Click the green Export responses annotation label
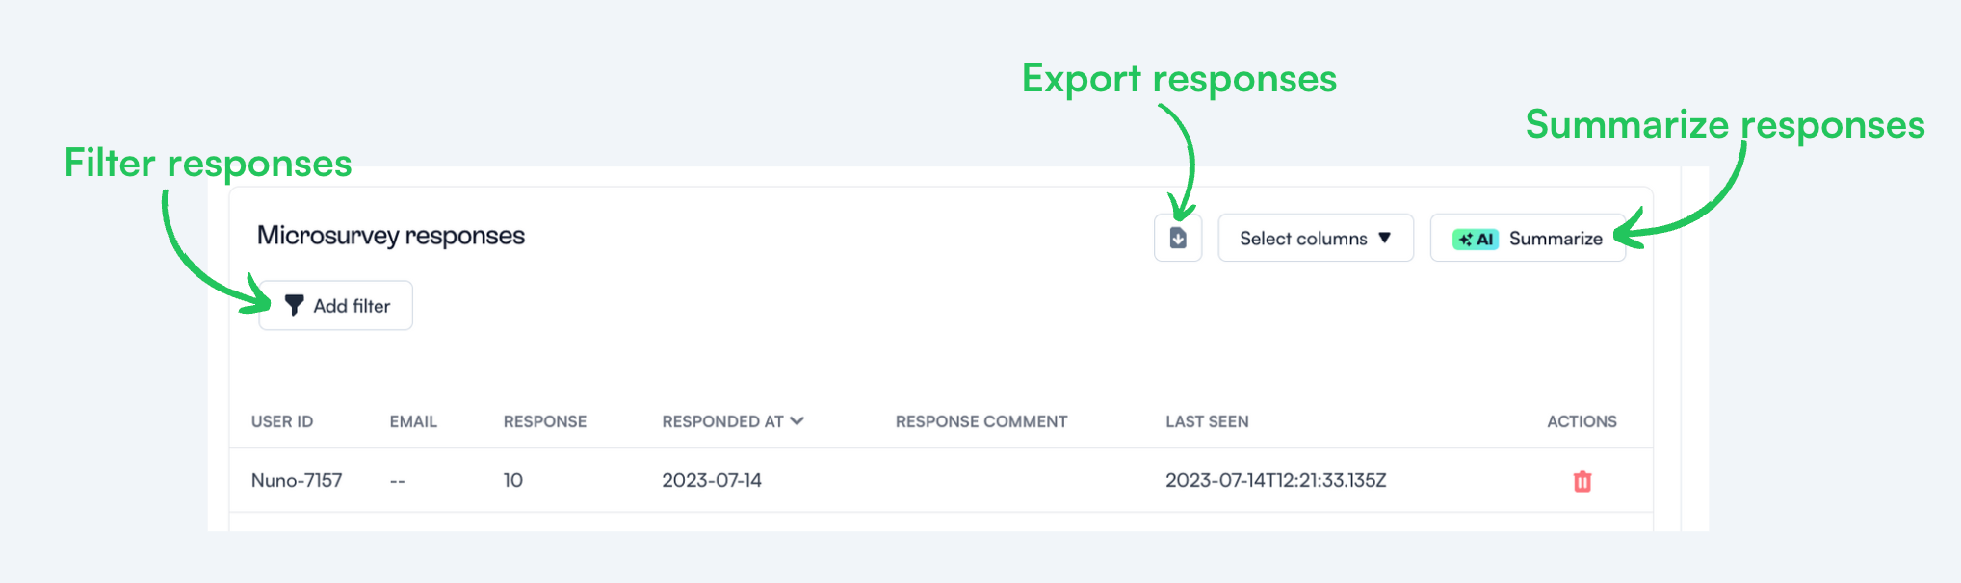This screenshot has height=583, width=1961. pos(1179,79)
